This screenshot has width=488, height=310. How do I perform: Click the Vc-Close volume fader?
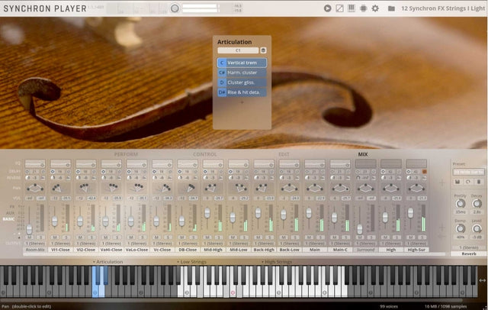[x=156, y=221]
